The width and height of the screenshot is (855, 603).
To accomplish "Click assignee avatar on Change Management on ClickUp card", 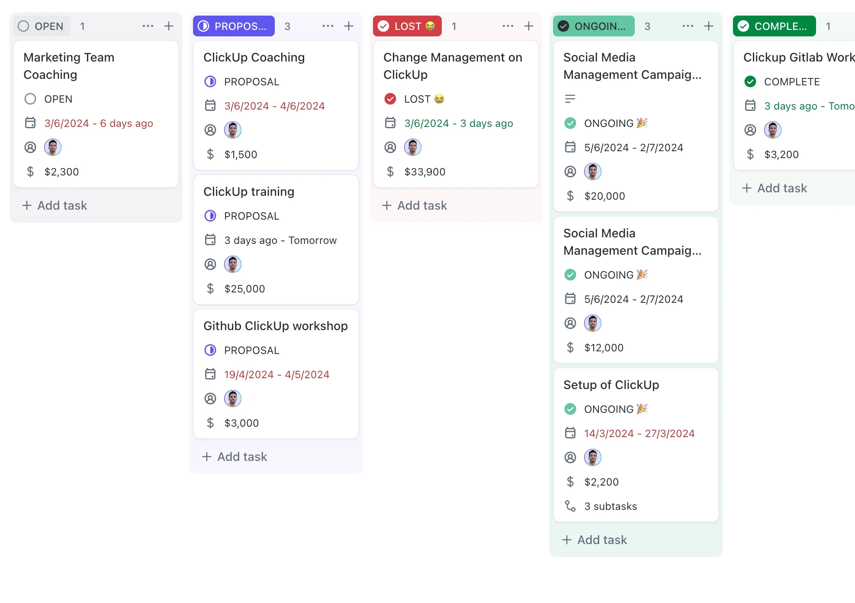I will tap(413, 147).
